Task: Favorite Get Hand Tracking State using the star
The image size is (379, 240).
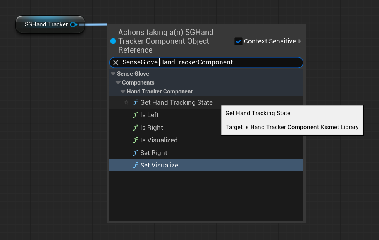Action: pos(126,102)
